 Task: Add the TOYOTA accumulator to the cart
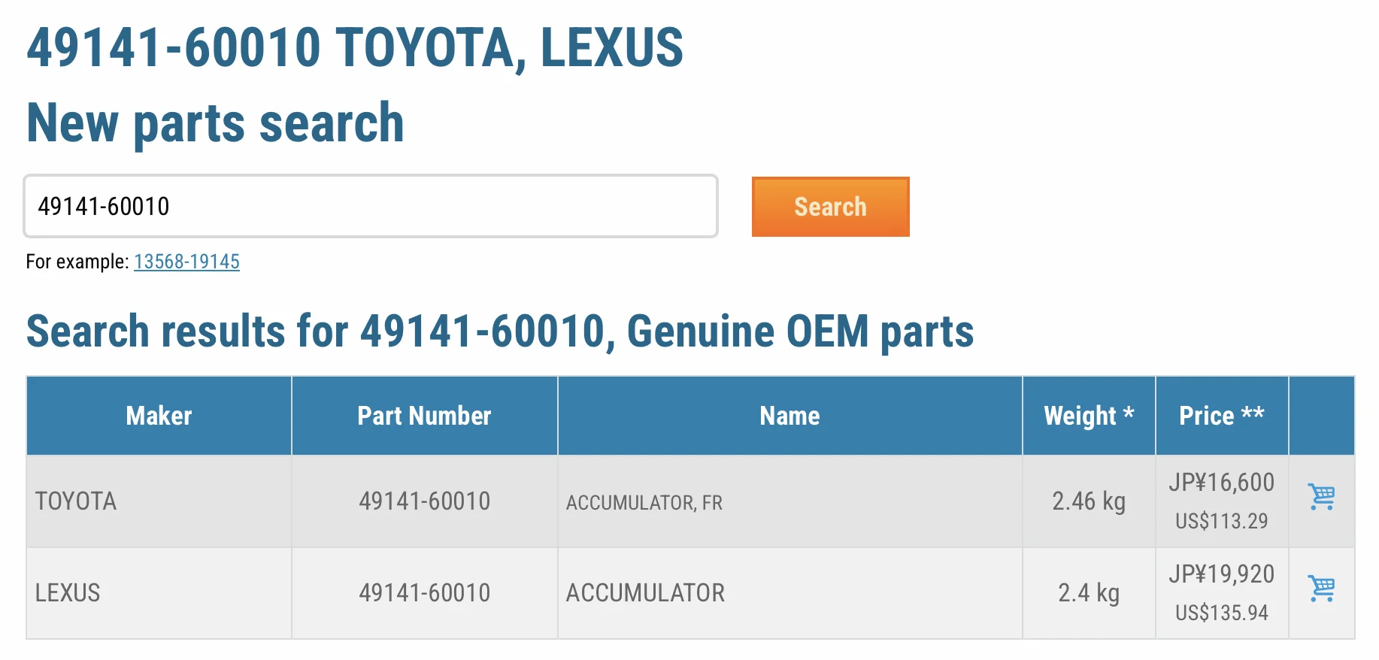(1321, 497)
